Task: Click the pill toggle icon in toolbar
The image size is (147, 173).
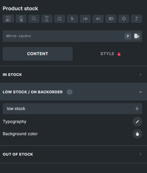Action: tap(111, 19)
